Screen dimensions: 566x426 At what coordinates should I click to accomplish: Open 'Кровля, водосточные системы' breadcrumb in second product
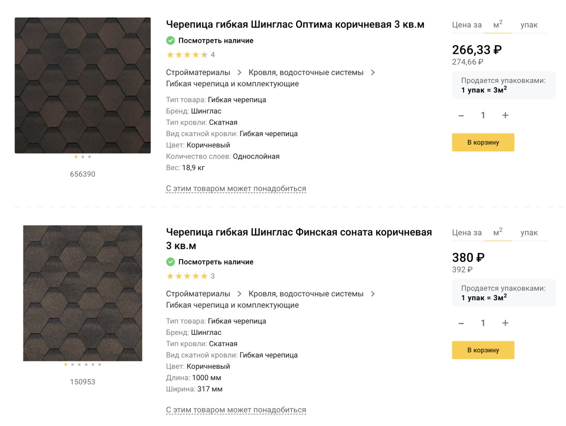coord(306,294)
